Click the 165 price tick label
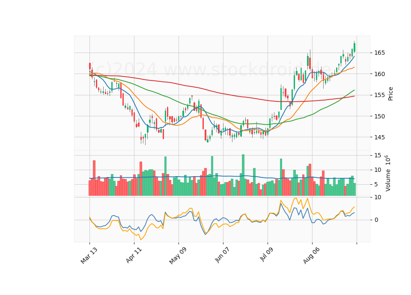 pos(380,53)
